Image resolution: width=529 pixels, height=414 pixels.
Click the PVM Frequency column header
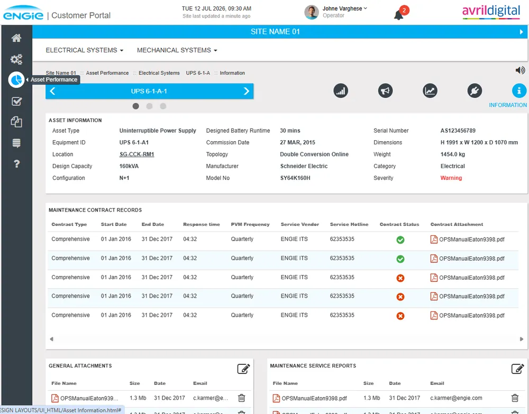coord(250,224)
